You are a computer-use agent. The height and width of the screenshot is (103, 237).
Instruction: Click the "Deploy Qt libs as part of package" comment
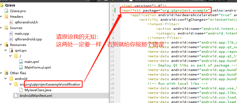192,65
